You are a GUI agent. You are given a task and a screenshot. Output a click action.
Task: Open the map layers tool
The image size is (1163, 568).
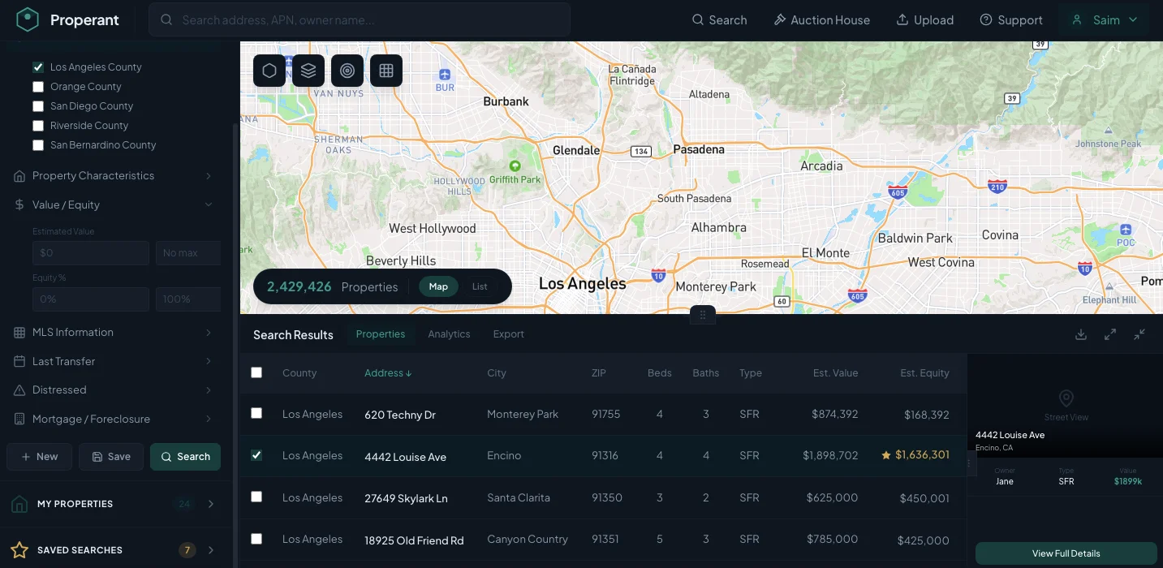pyautogui.click(x=308, y=71)
